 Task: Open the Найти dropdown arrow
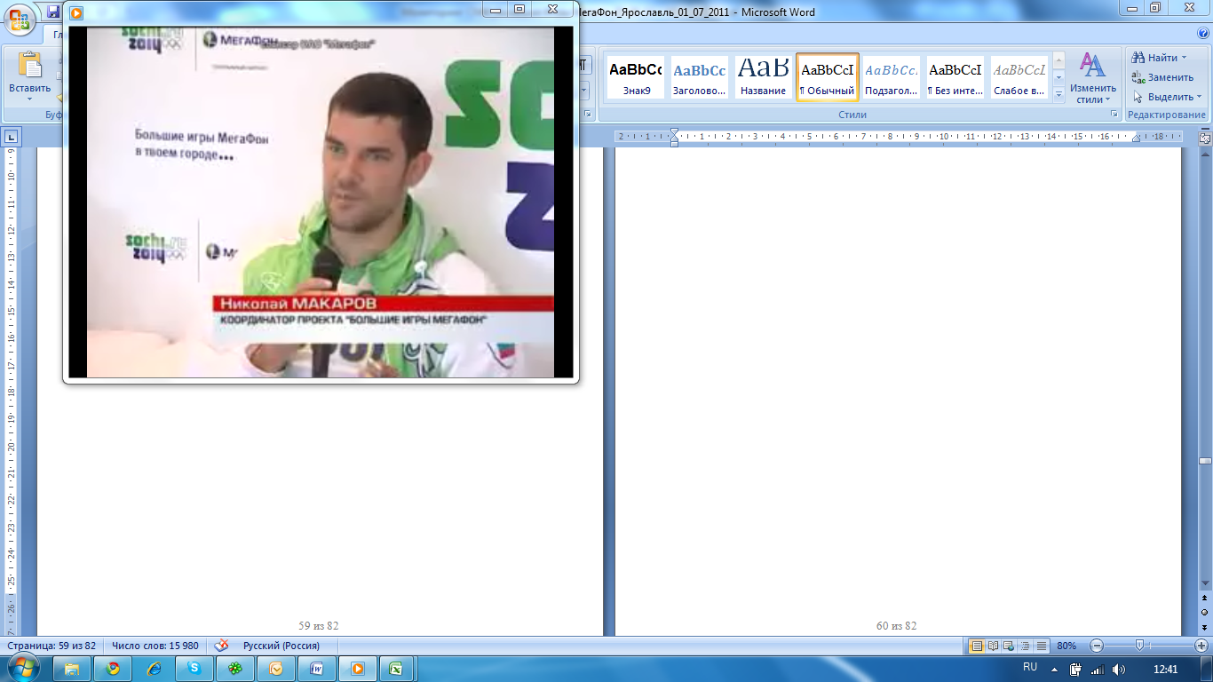(x=1184, y=58)
